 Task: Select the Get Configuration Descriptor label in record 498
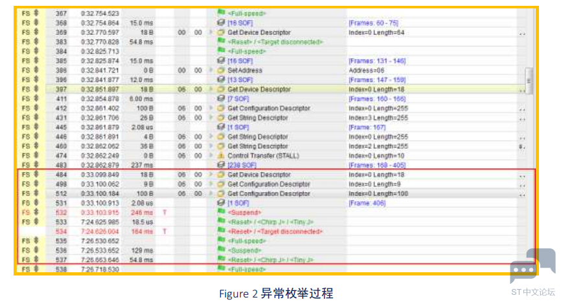(x=269, y=184)
